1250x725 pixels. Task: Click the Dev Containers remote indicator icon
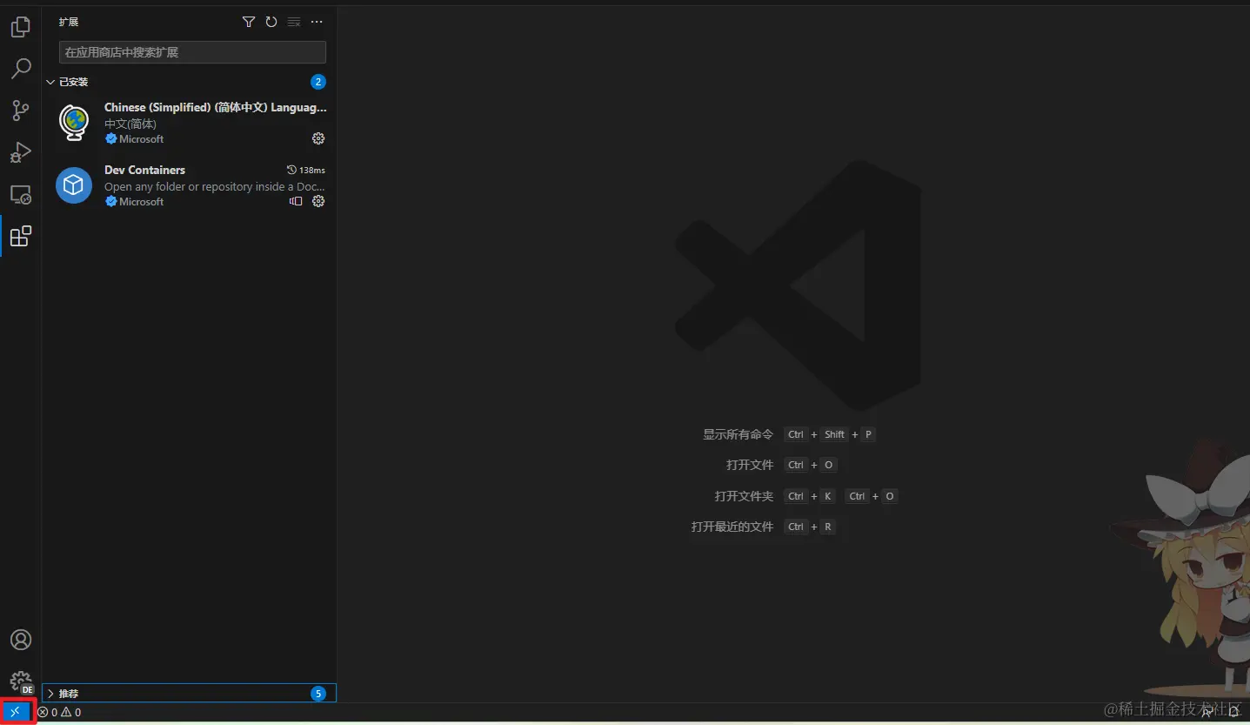(296, 201)
